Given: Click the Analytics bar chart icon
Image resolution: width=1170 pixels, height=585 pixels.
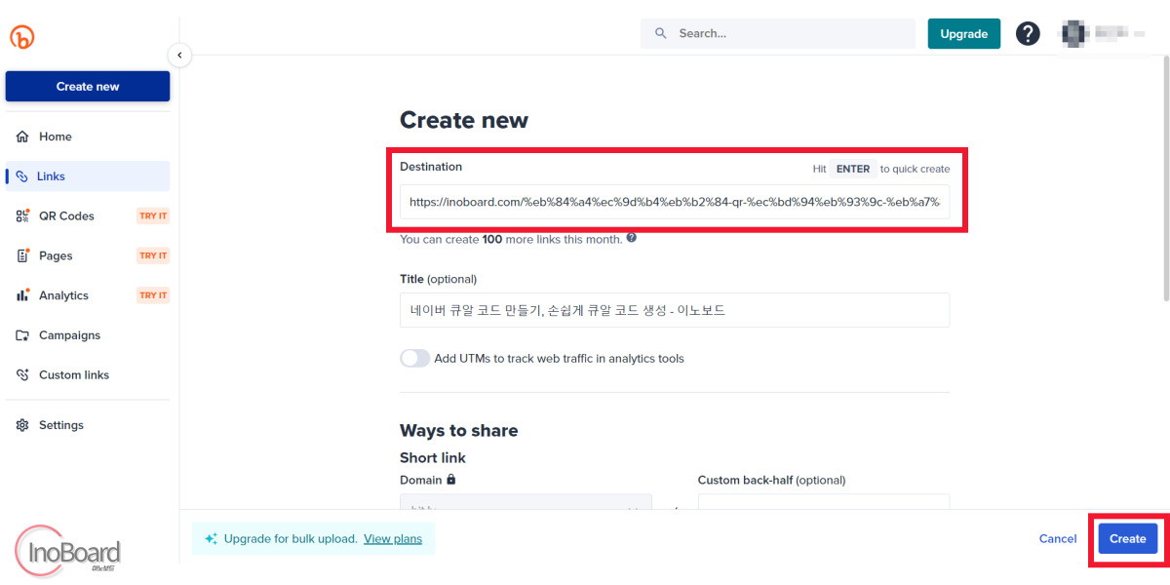Looking at the screenshot, I should (x=22, y=295).
